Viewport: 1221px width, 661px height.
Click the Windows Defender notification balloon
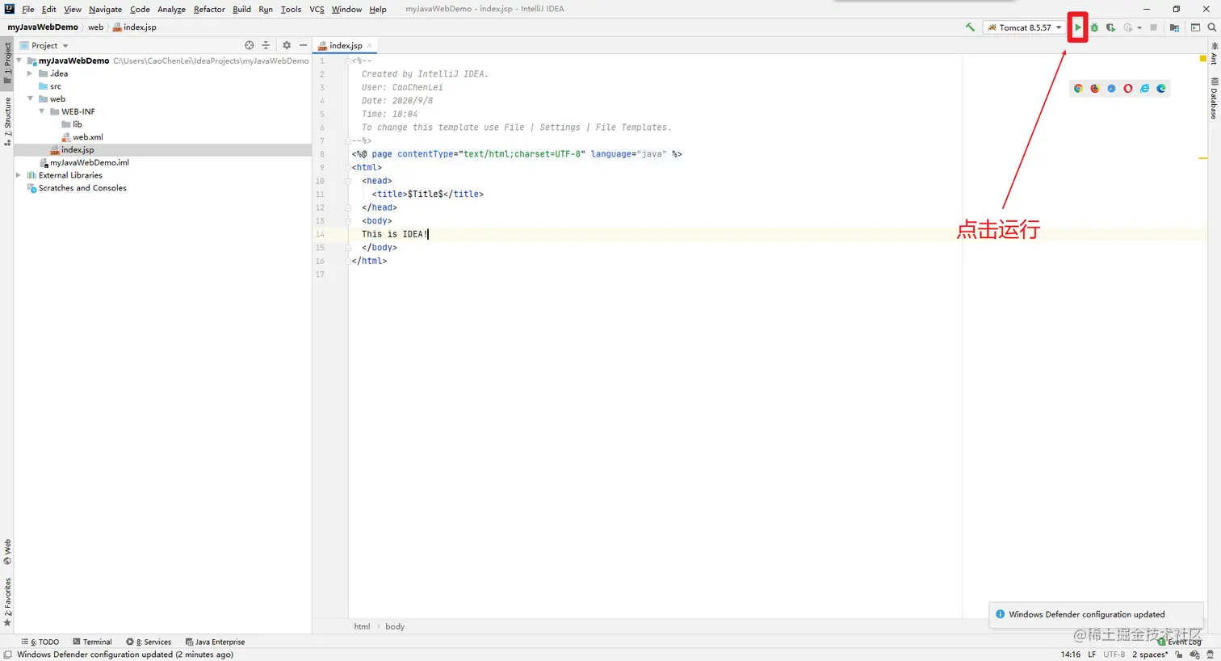coord(1096,614)
